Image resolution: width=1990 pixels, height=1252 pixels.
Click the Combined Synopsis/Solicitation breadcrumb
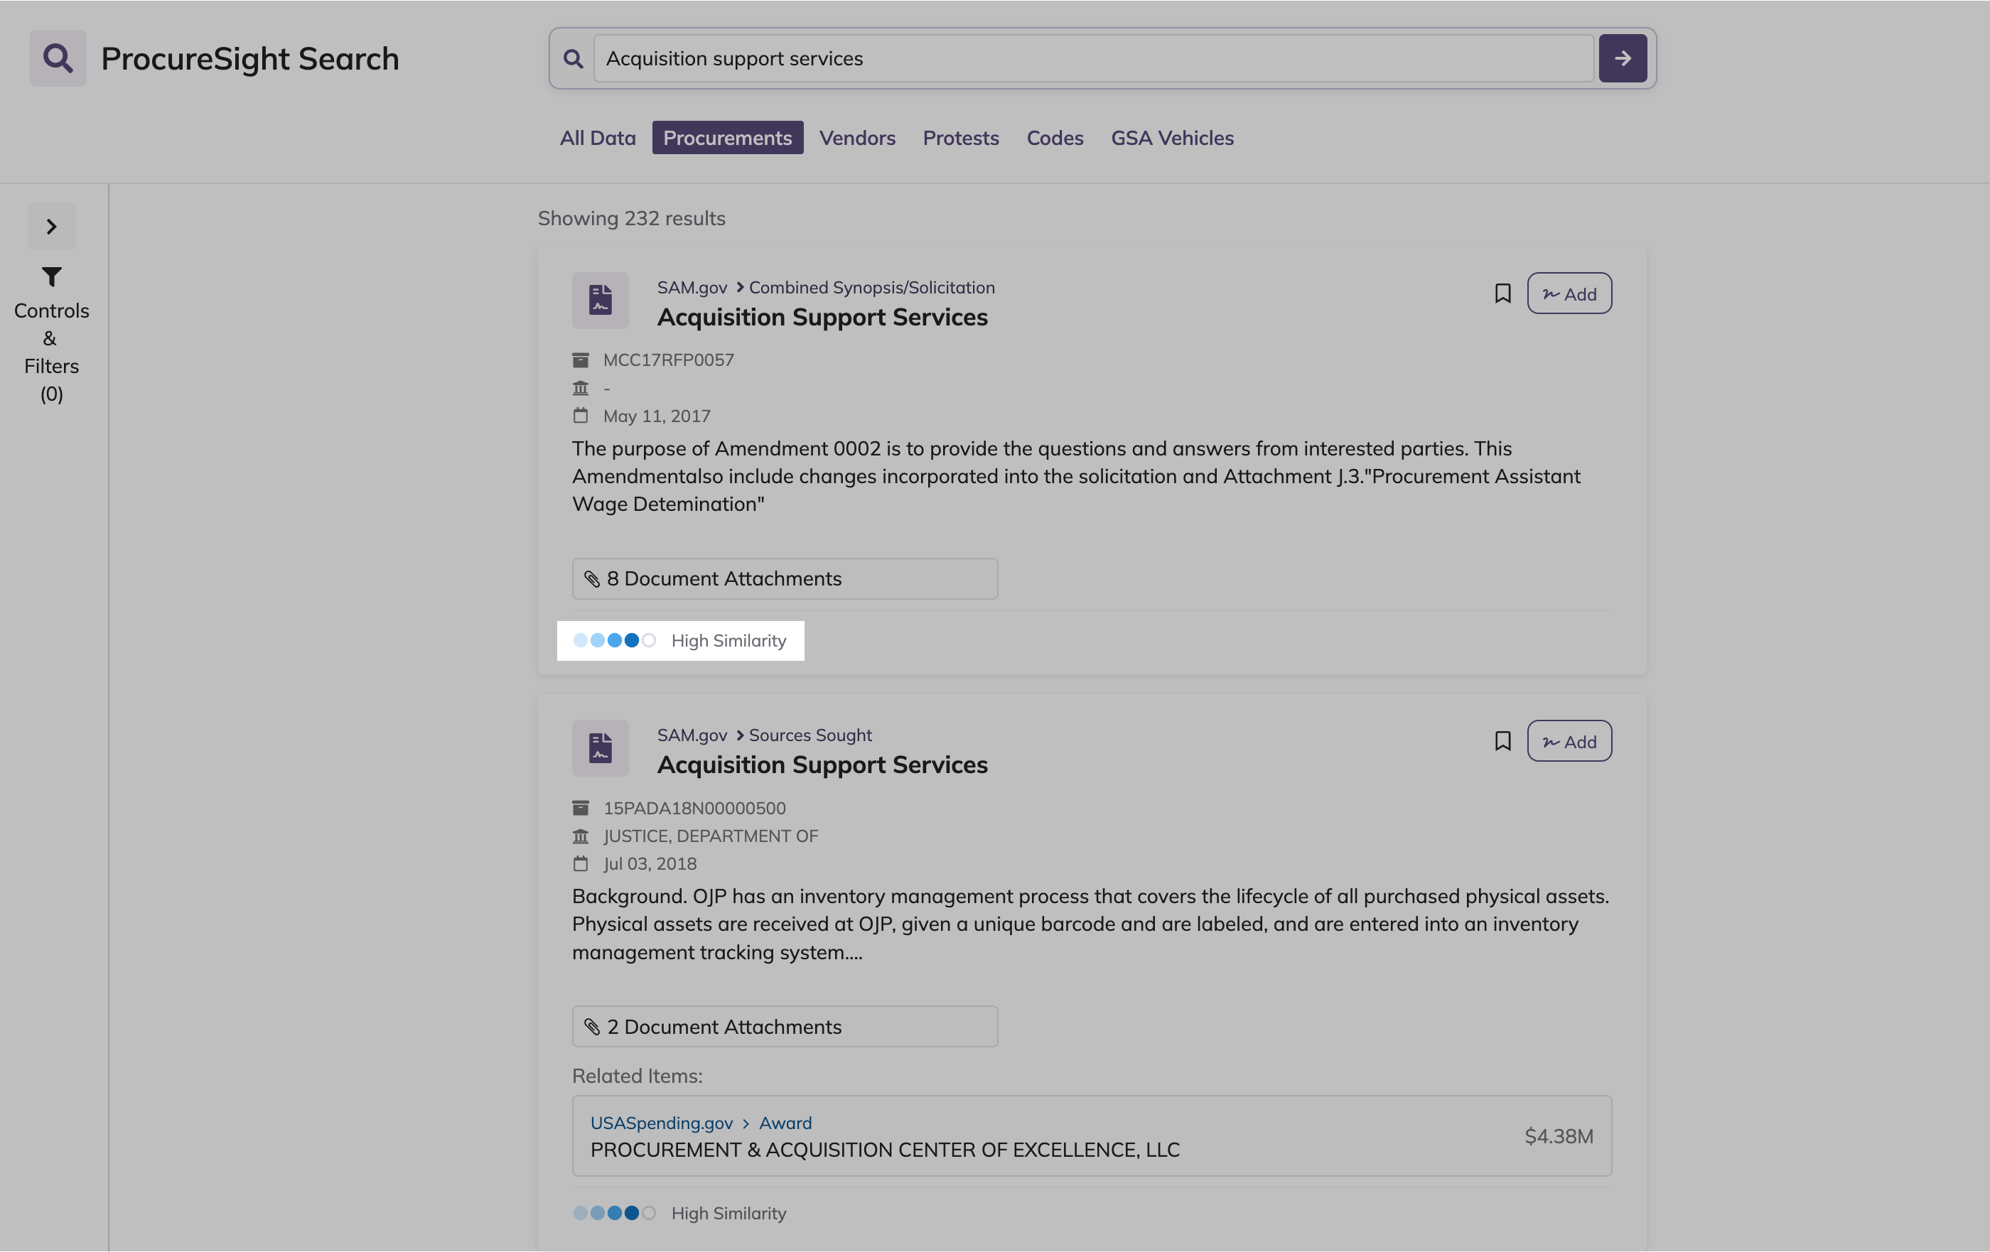click(x=872, y=288)
